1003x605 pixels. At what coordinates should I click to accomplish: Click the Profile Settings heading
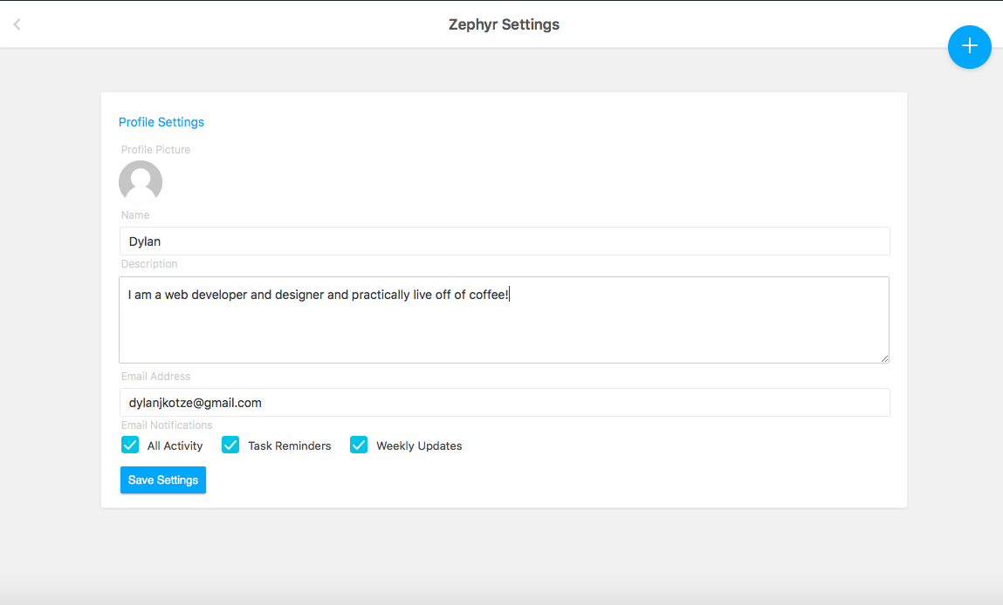pos(161,122)
